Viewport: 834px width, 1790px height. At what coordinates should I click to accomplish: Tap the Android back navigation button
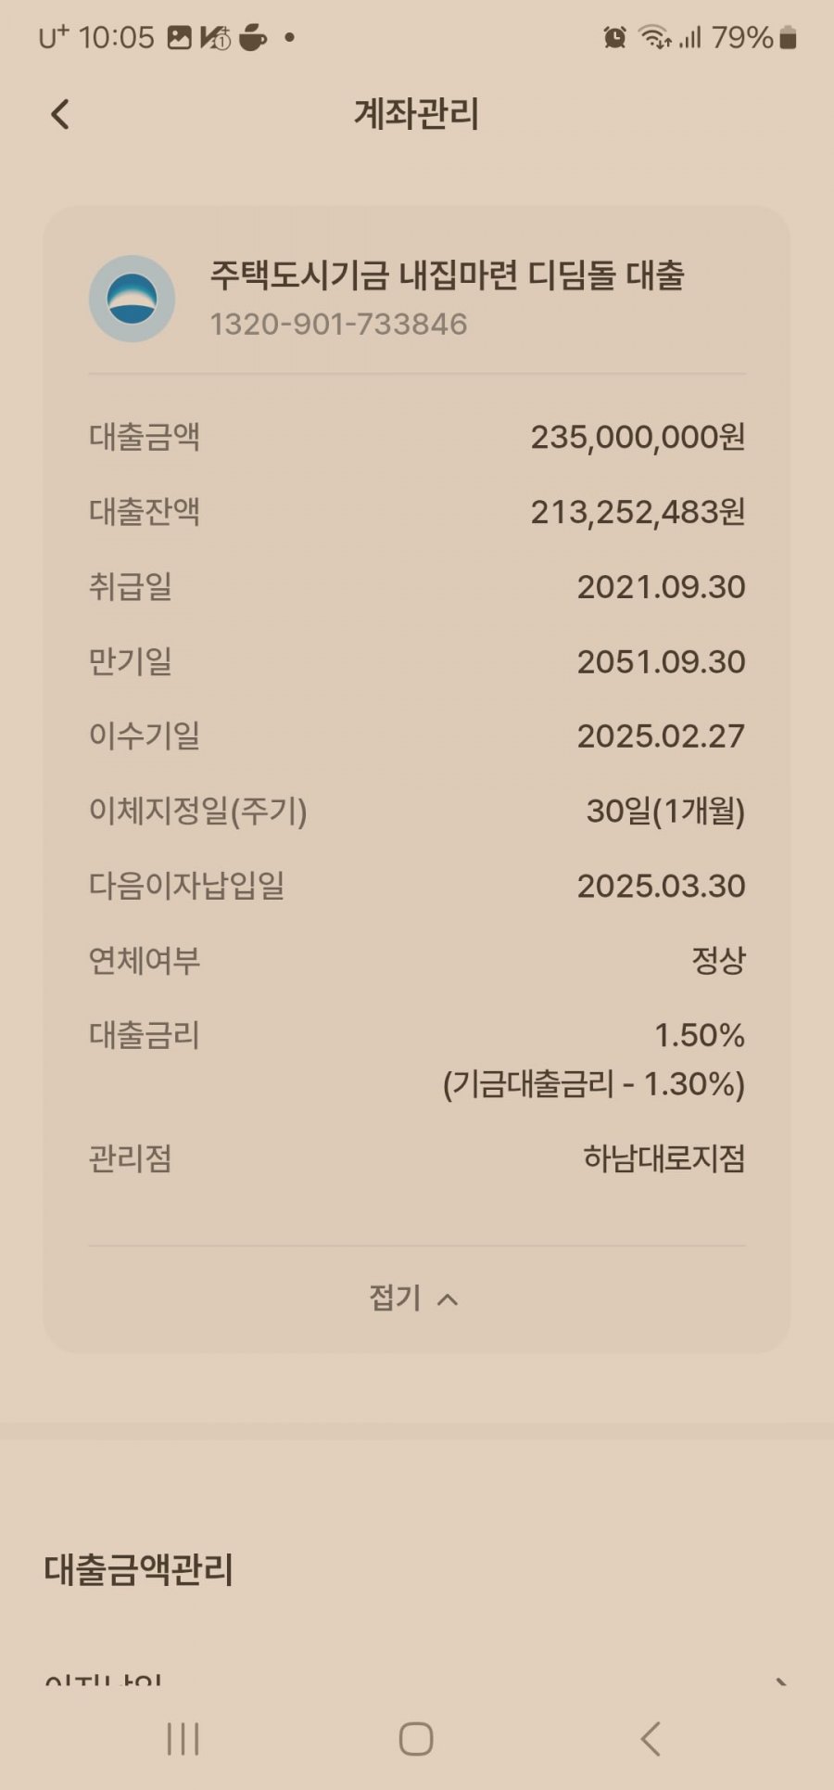651,1739
